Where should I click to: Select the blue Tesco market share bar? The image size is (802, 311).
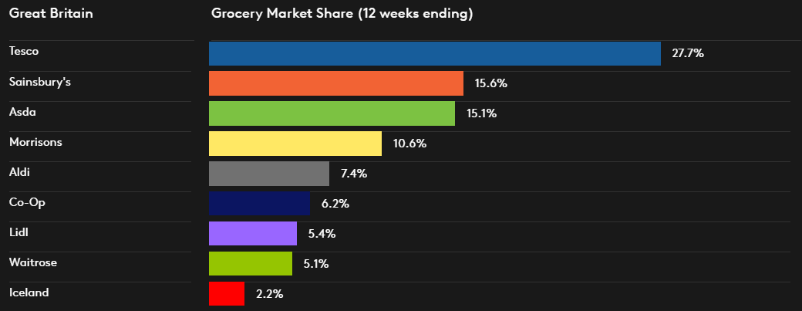pyautogui.click(x=434, y=53)
